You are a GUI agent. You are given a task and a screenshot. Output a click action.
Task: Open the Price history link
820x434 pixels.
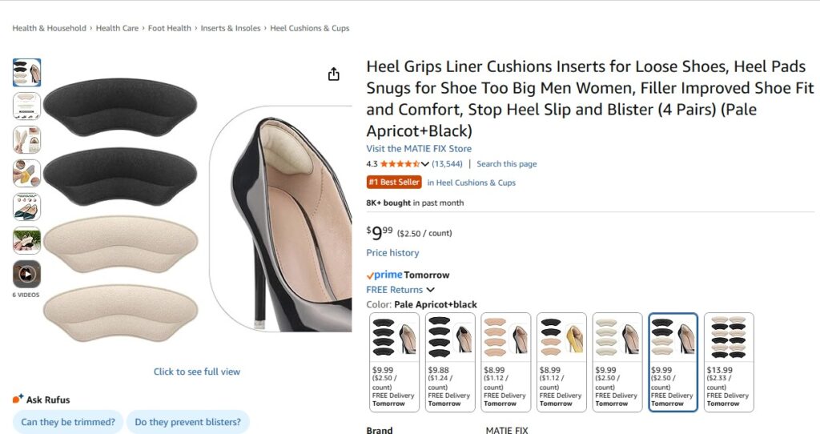click(392, 253)
